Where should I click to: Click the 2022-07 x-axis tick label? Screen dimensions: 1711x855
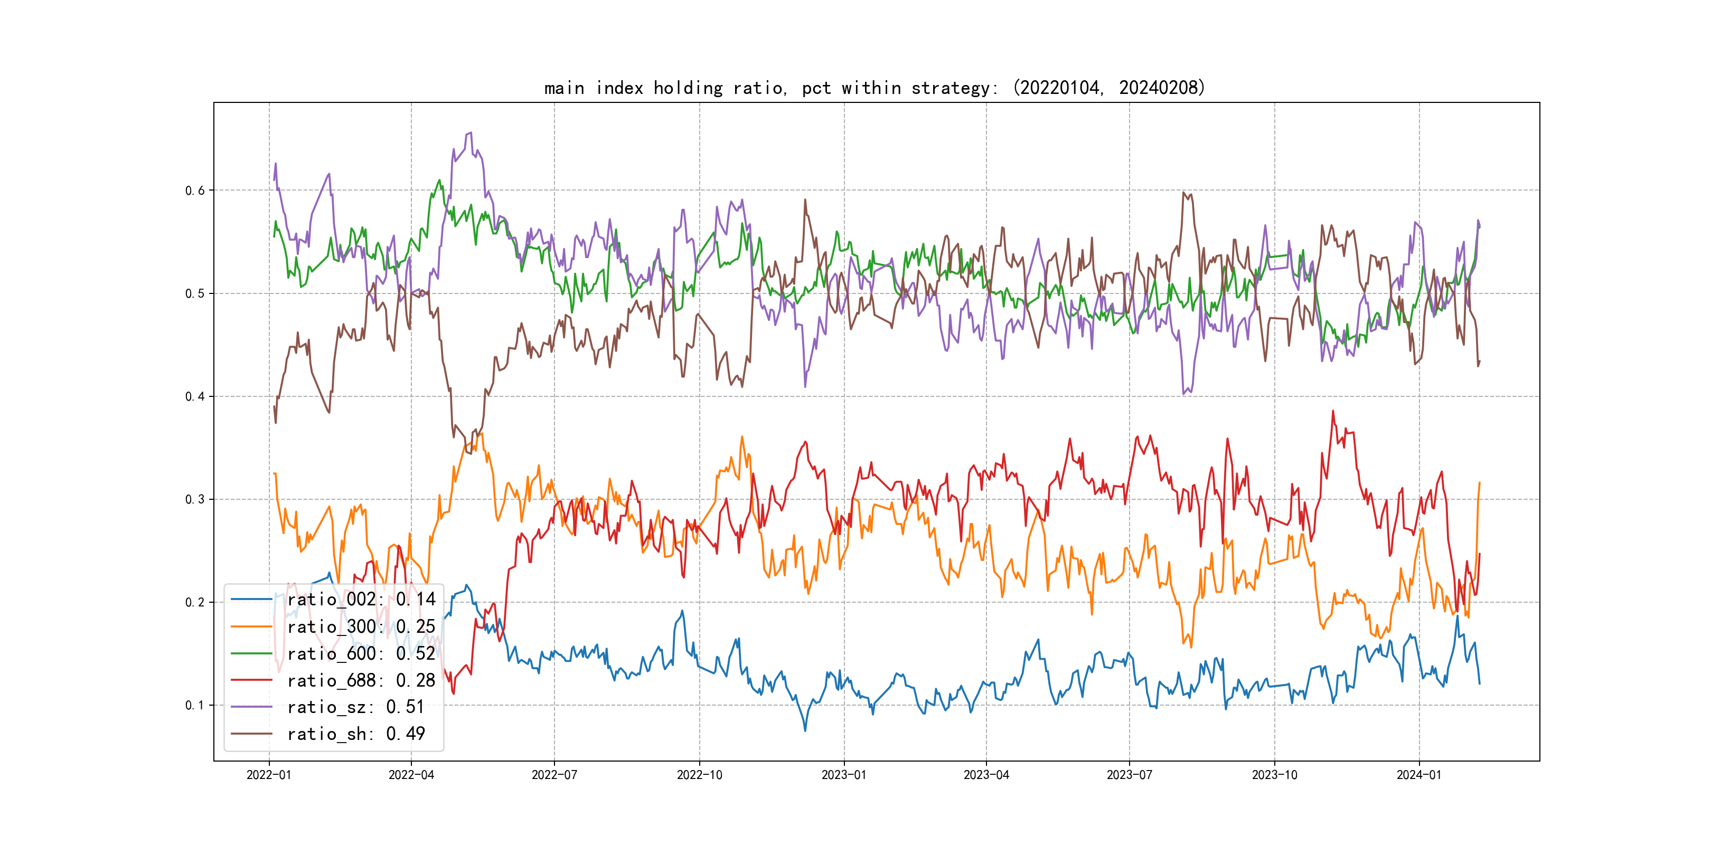click(x=554, y=775)
